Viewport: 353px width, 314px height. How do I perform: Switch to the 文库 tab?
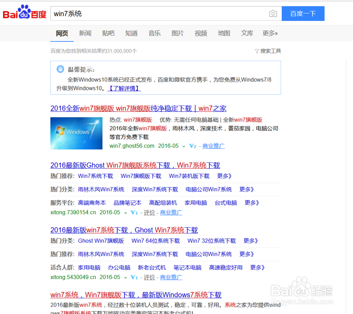click(247, 33)
